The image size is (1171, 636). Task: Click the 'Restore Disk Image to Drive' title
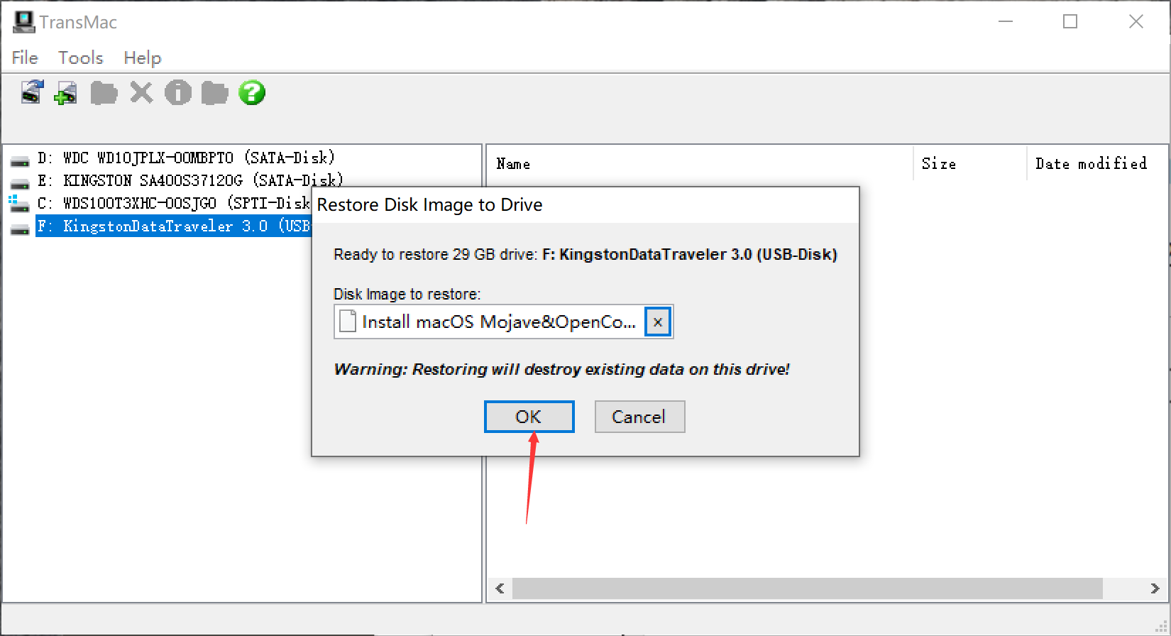tap(429, 204)
